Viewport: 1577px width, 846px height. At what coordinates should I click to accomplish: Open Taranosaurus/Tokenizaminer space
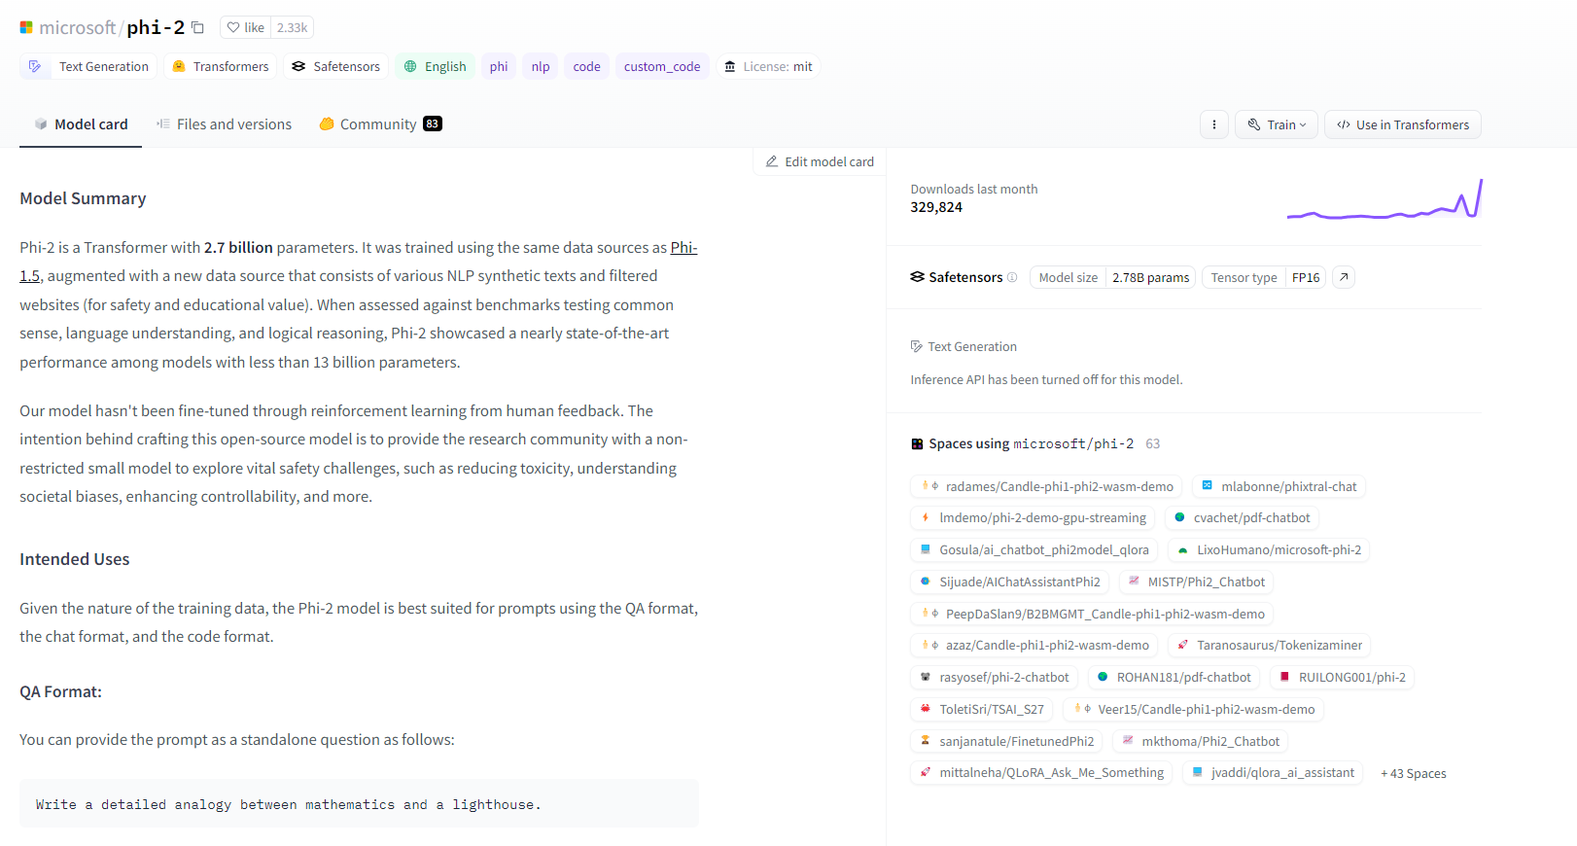click(1270, 645)
